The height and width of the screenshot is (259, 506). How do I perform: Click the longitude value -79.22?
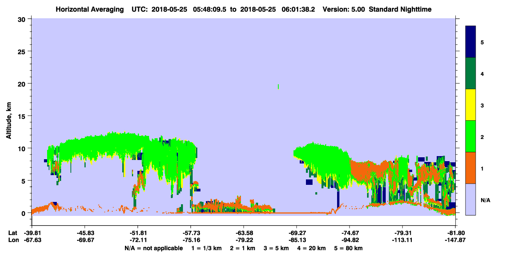click(x=244, y=240)
